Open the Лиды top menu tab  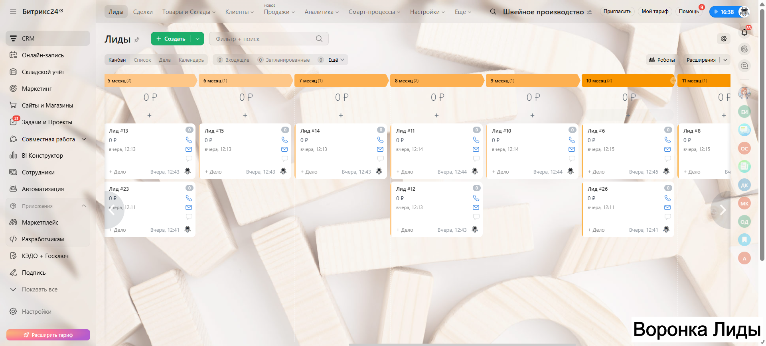[x=116, y=12]
